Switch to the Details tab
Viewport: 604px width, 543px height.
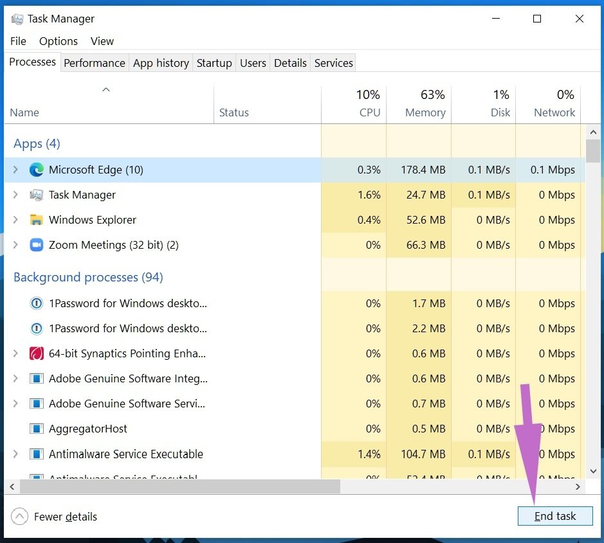point(290,63)
